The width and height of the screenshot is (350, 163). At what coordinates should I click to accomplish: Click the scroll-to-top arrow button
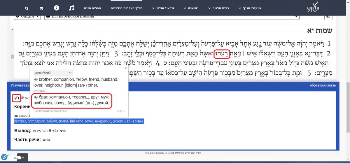[x=23, y=158]
